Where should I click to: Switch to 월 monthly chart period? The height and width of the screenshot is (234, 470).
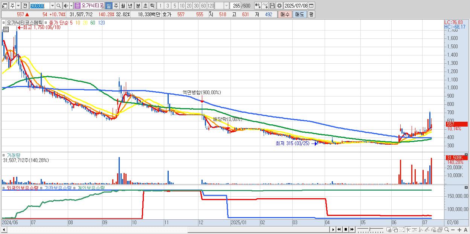[x=123, y=6]
